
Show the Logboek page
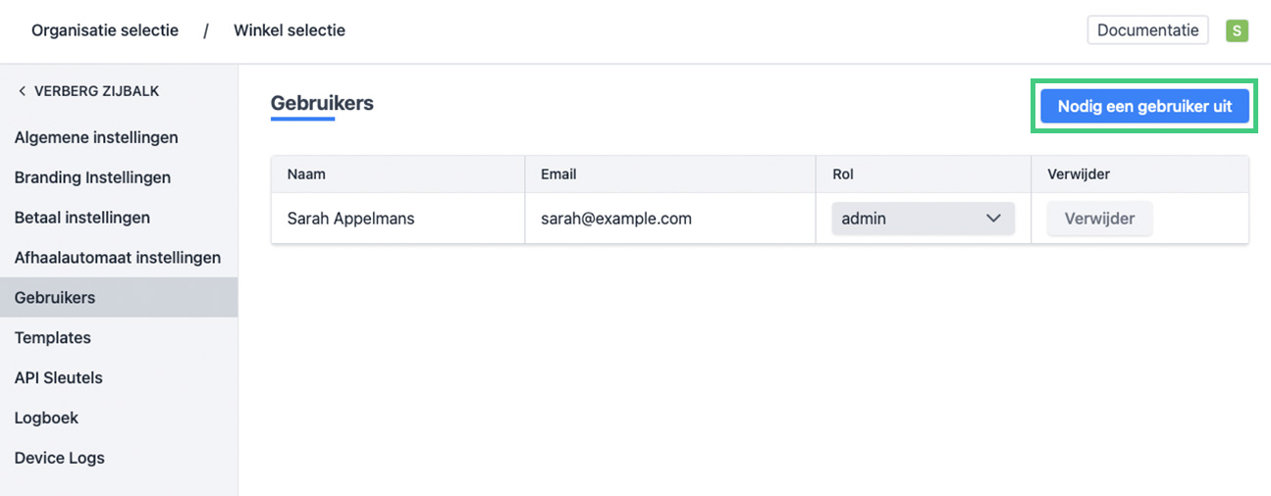tap(47, 419)
